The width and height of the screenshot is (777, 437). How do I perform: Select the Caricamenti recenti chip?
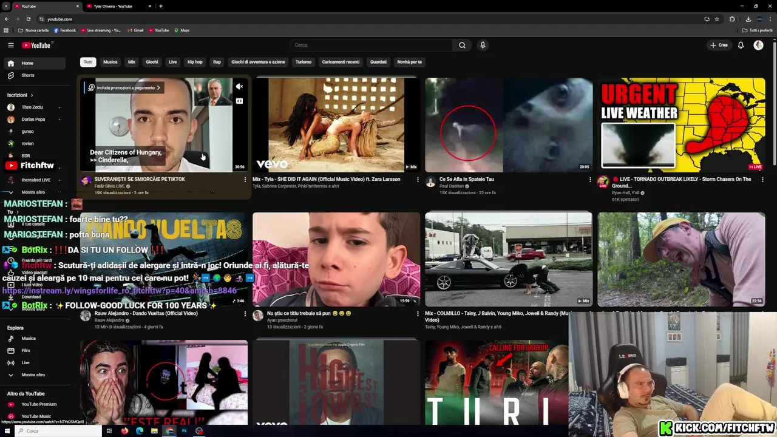coord(341,62)
